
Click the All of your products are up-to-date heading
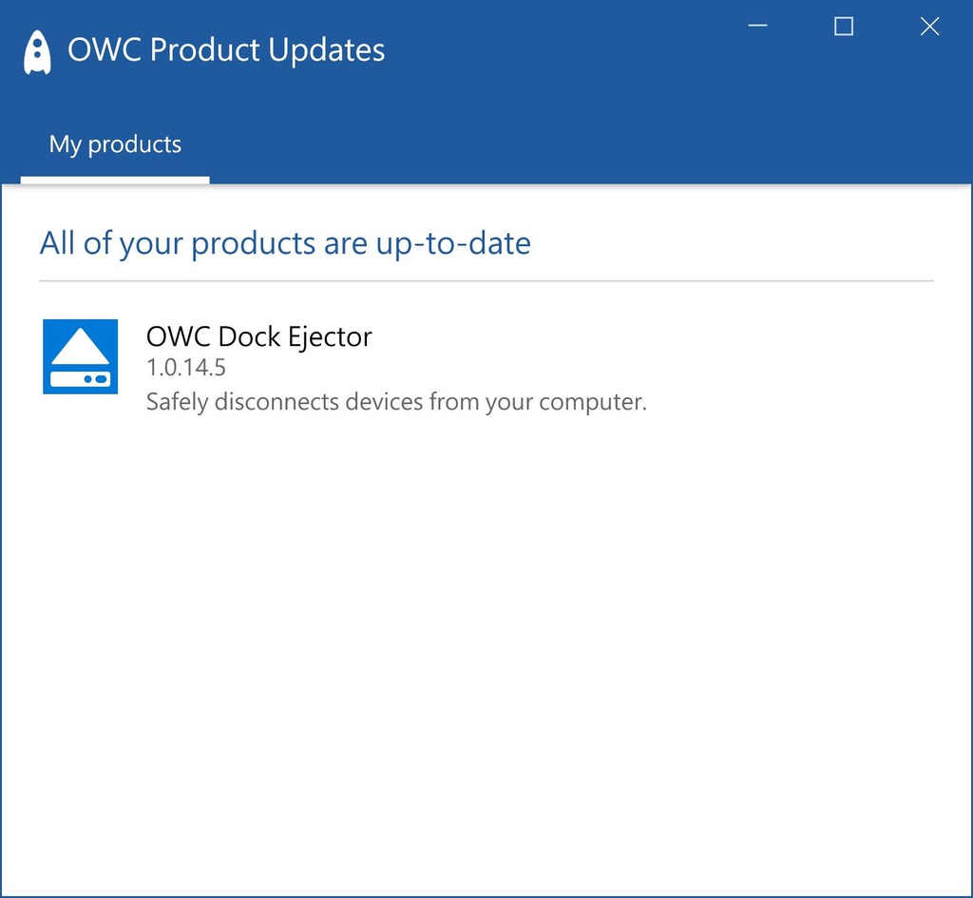click(285, 242)
